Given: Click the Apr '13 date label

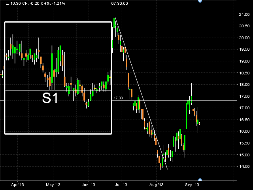Looking at the screenshot, I should coord(17,185).
